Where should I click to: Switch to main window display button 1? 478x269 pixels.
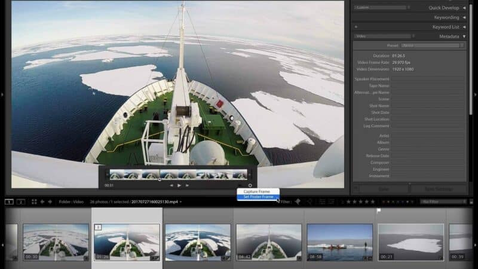pos(9,201)
